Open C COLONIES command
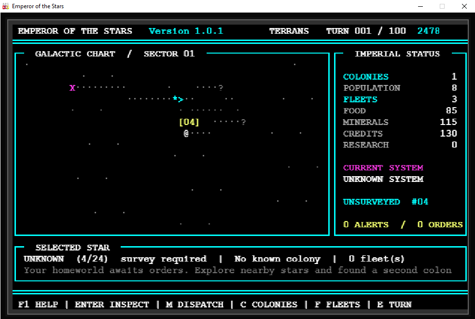Viewport: 475px width, 319px height. (269, 305)
